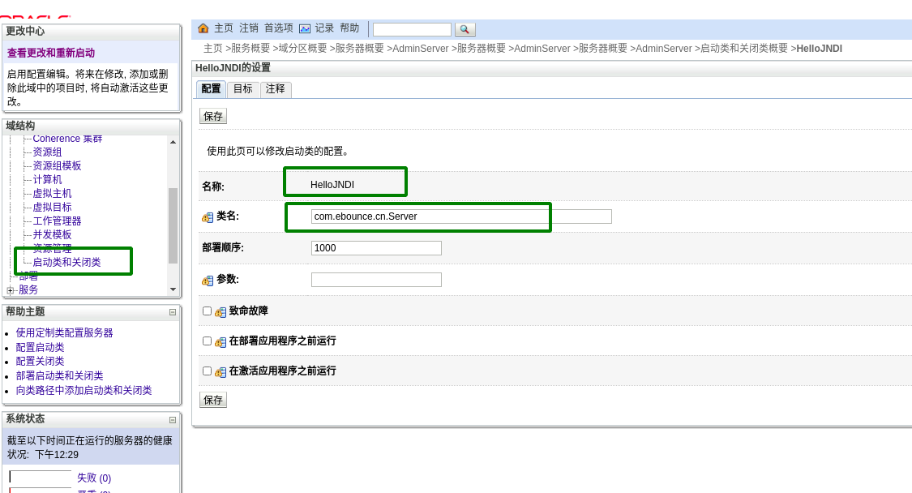Open the 注释 tab
The image size is (912, 493).
point(276,89)
